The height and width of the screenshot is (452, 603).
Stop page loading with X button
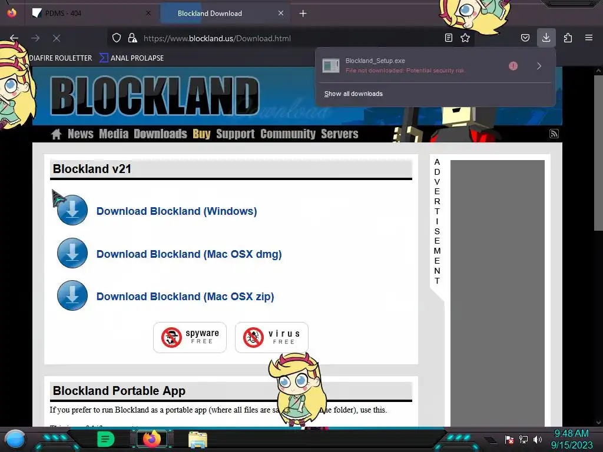[x=57, y=38]
